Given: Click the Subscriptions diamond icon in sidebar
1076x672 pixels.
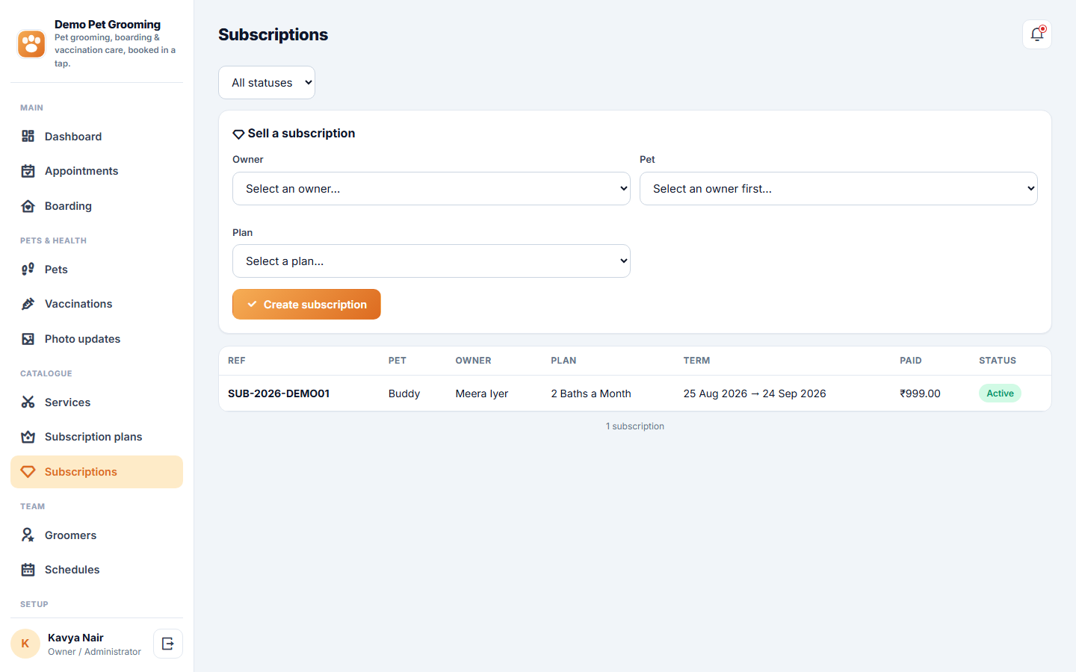Looking at the screenshot, I should coord(28,472).
